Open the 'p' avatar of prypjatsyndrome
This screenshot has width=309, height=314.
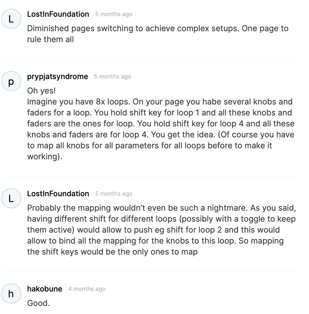coord(11,81)
